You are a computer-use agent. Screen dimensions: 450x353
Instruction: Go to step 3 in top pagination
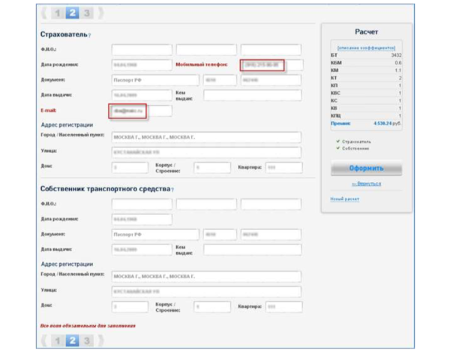[88, 13]
